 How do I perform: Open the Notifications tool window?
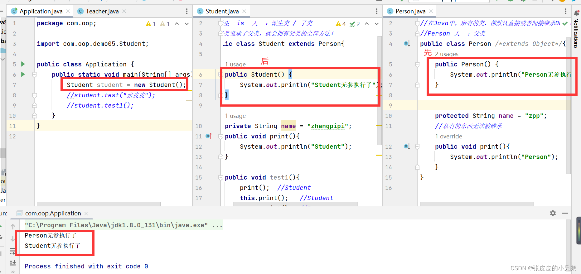(576, 30)
